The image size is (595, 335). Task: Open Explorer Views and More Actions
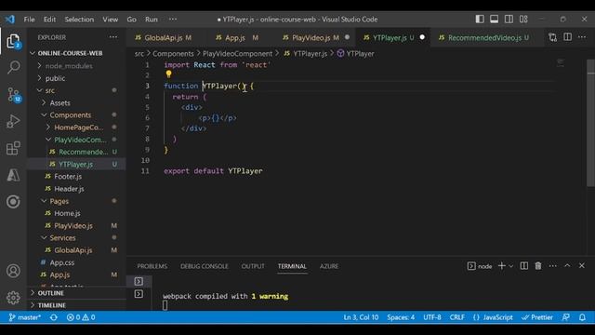pos(113,37)
